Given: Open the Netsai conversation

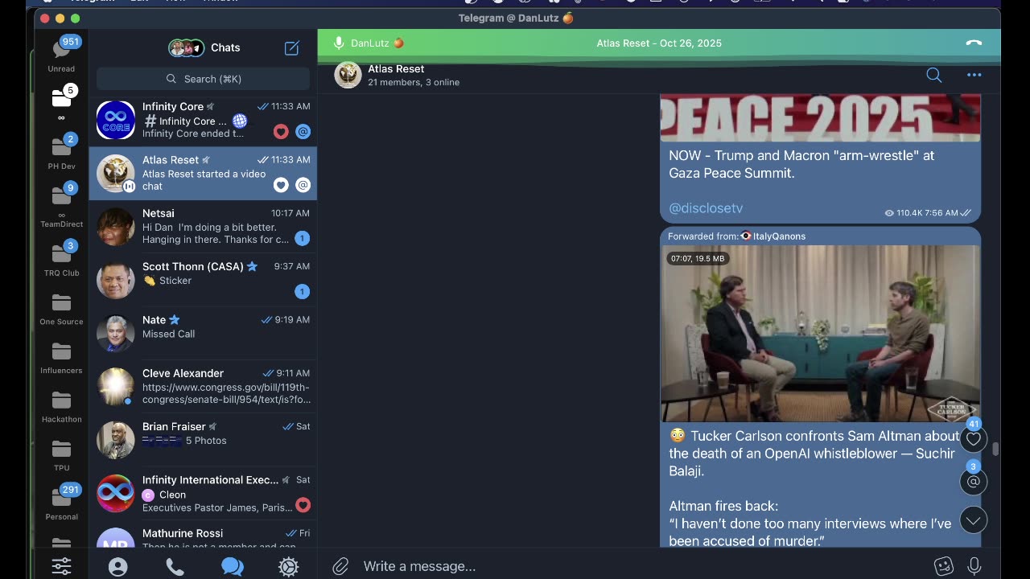Looking at the screenshot, I should pyautogui.click(x=203, y=226).
